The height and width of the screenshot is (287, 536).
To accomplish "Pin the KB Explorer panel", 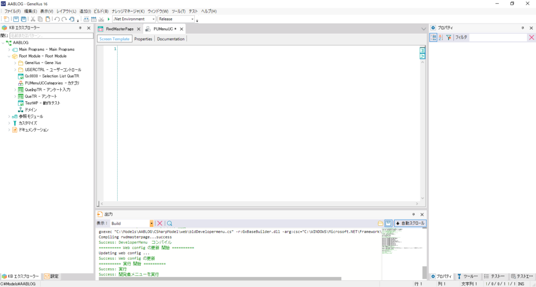I will (x=80, y=28).
